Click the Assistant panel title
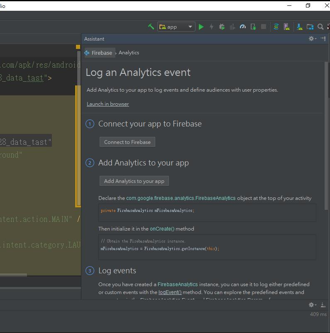Screen dimensions: 330x333 (94, 39)
